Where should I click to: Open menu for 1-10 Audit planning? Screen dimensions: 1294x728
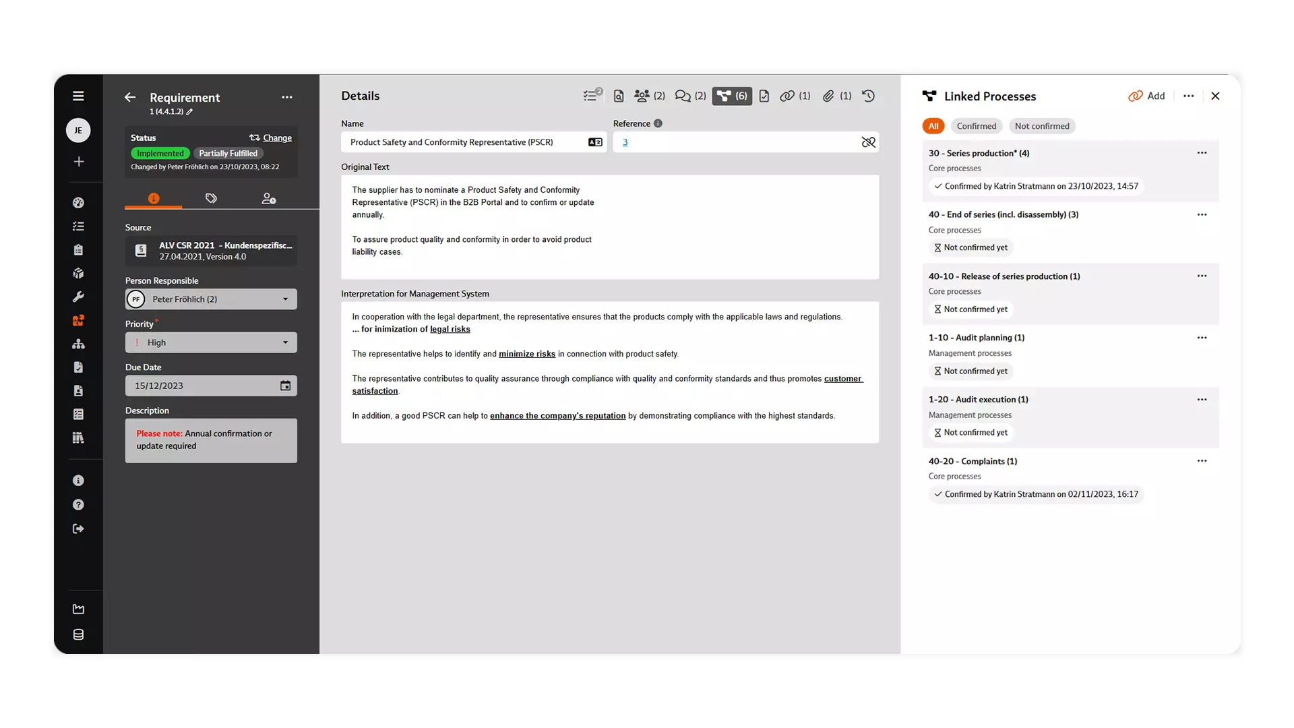pos(1202,338)
